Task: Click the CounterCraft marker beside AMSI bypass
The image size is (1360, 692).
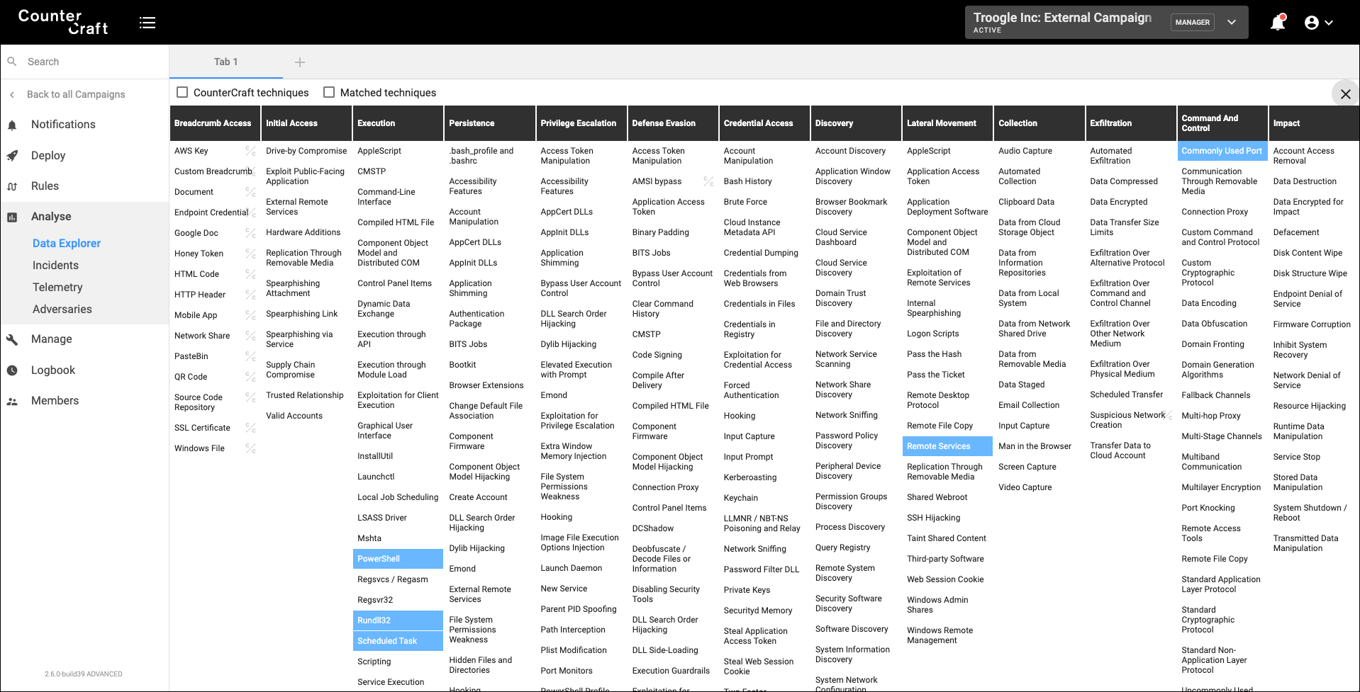Action: [708, 181]
